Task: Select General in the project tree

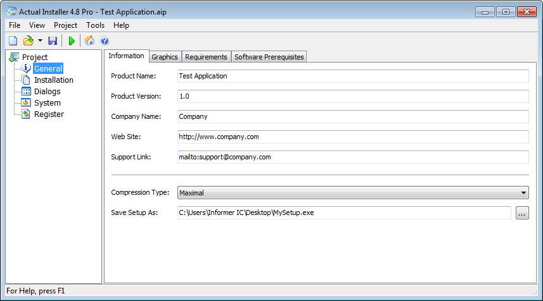Action: pos(48,68)
